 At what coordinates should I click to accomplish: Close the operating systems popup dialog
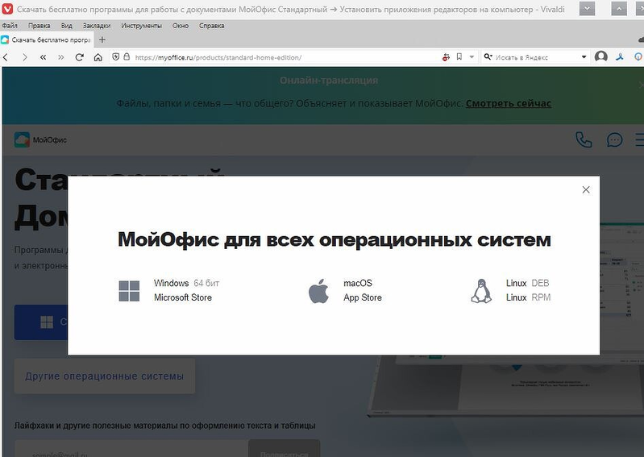click(586, 190)
